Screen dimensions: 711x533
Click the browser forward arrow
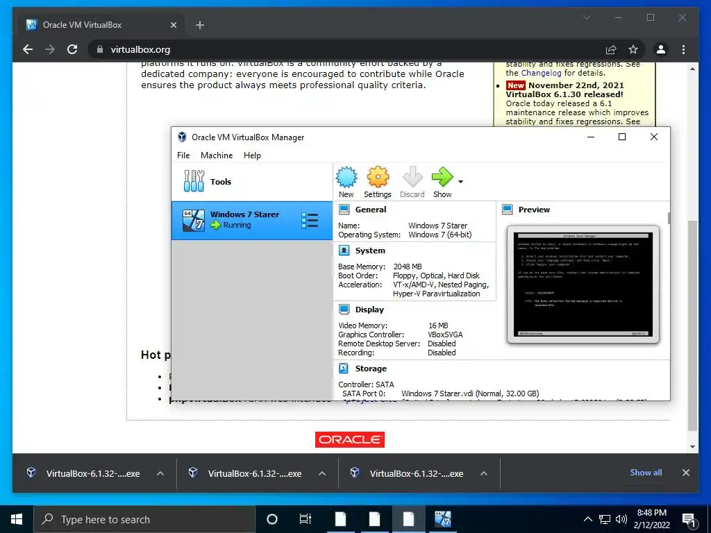[50, 49]
